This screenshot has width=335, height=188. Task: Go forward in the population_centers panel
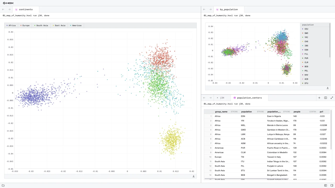point(210,98)
